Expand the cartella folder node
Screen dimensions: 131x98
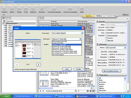click(x=4, y=42)
